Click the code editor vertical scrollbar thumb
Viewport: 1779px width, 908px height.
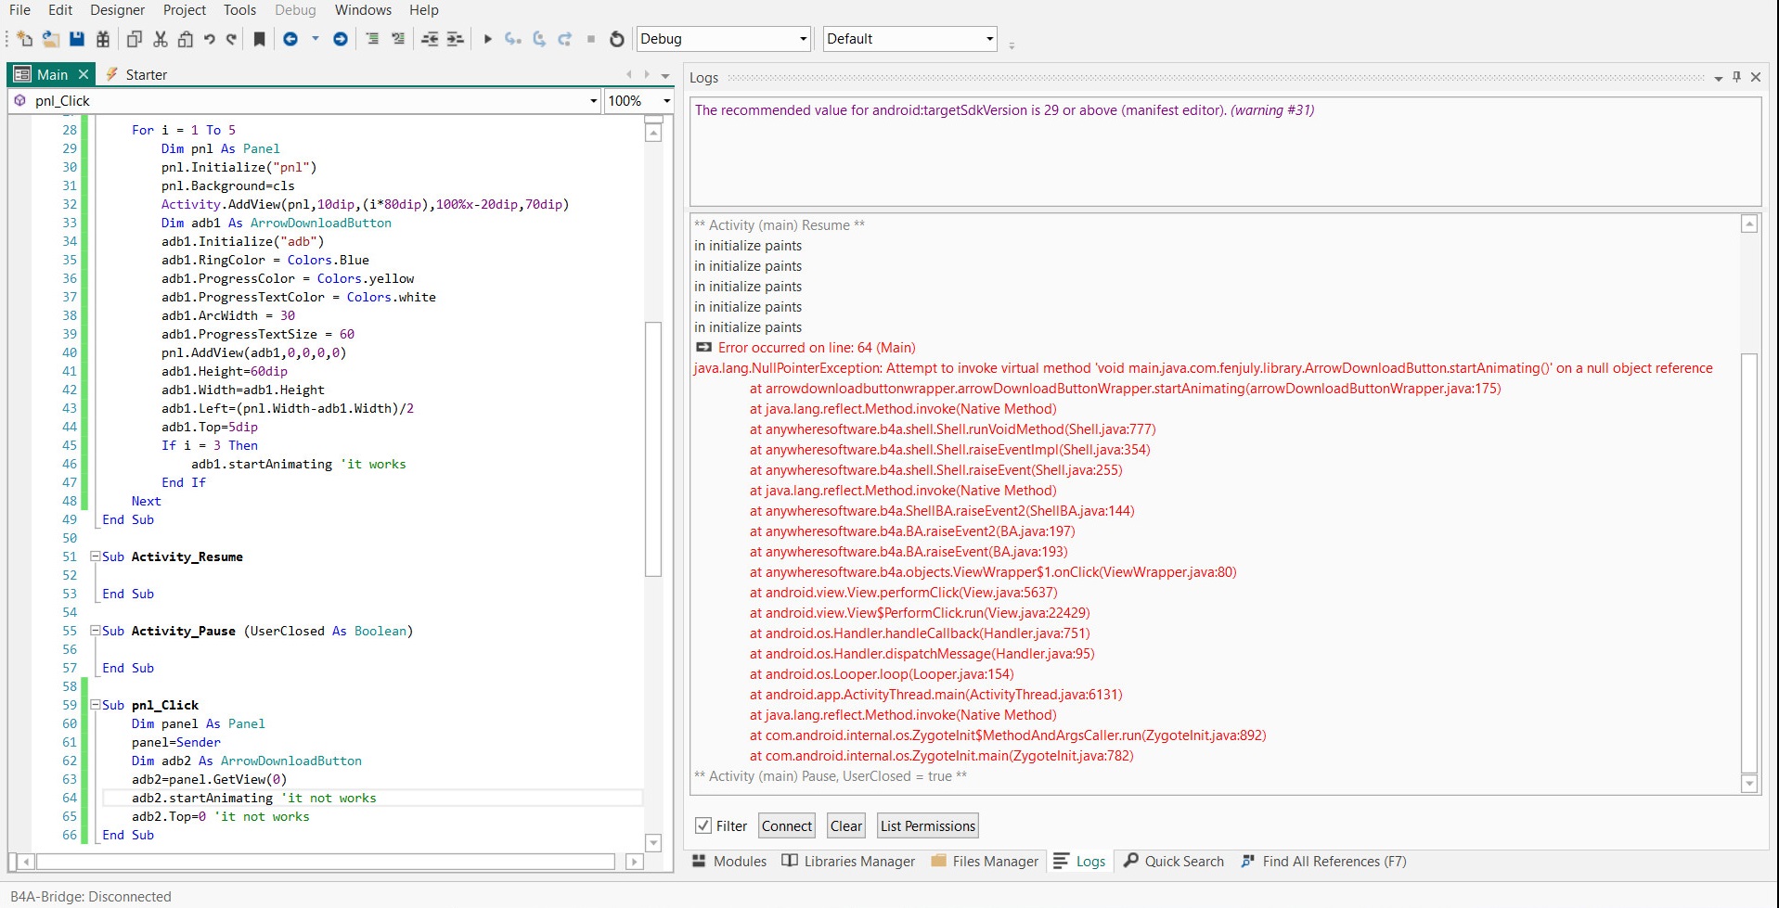point(653,449)
